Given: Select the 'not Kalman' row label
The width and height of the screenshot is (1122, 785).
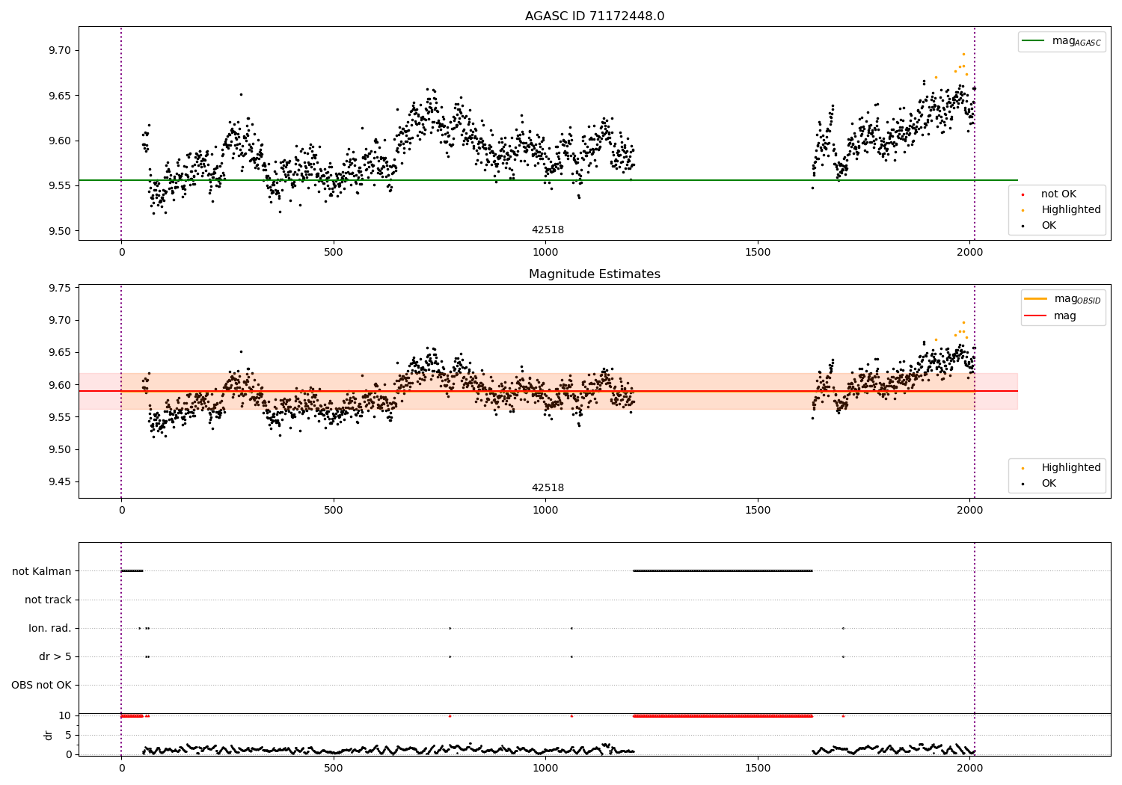Looking at the screenshot, I should (x=42, y=571).
